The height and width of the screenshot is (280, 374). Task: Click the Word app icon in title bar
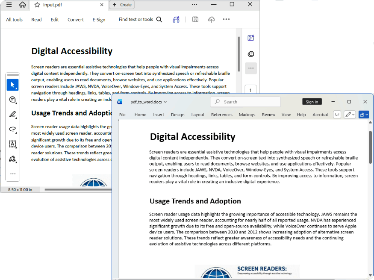point(120,102)
